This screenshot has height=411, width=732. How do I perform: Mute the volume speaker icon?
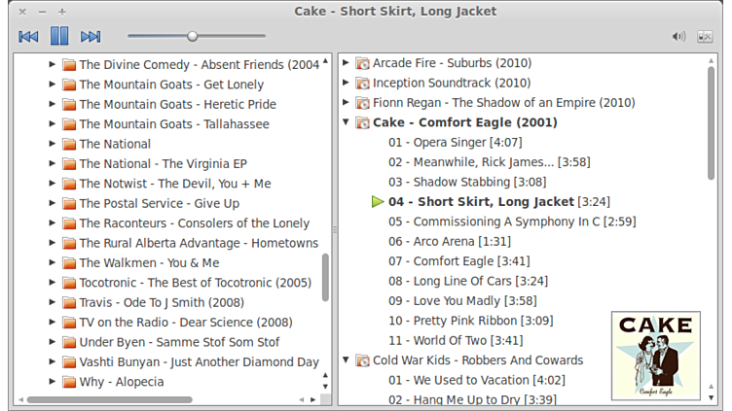coord(678,37)
